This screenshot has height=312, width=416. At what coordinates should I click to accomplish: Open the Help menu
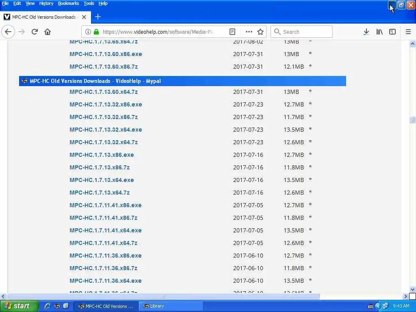click(x=103, y=3)
